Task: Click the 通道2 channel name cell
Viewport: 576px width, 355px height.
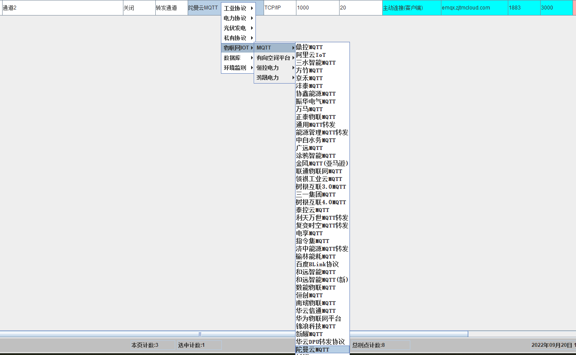Action: [63, 8]
